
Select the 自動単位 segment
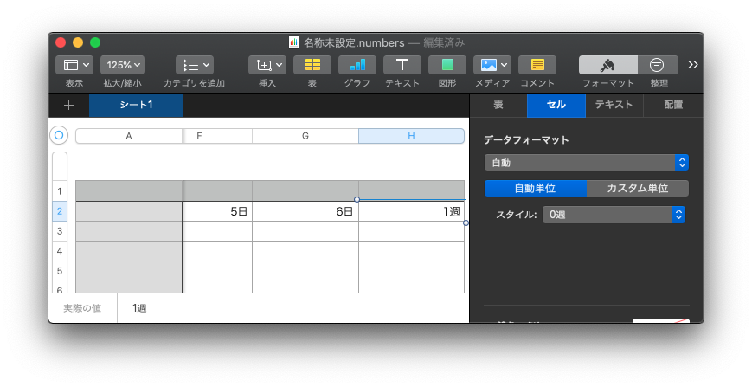[x=535, y=188]
